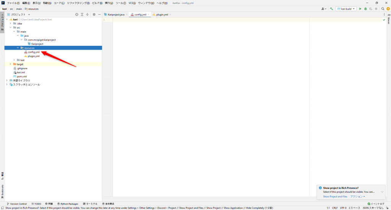Open project panel settings gear
Image resolution: width=391 pixels, height=210 pixels.
[x=94, y=15]
